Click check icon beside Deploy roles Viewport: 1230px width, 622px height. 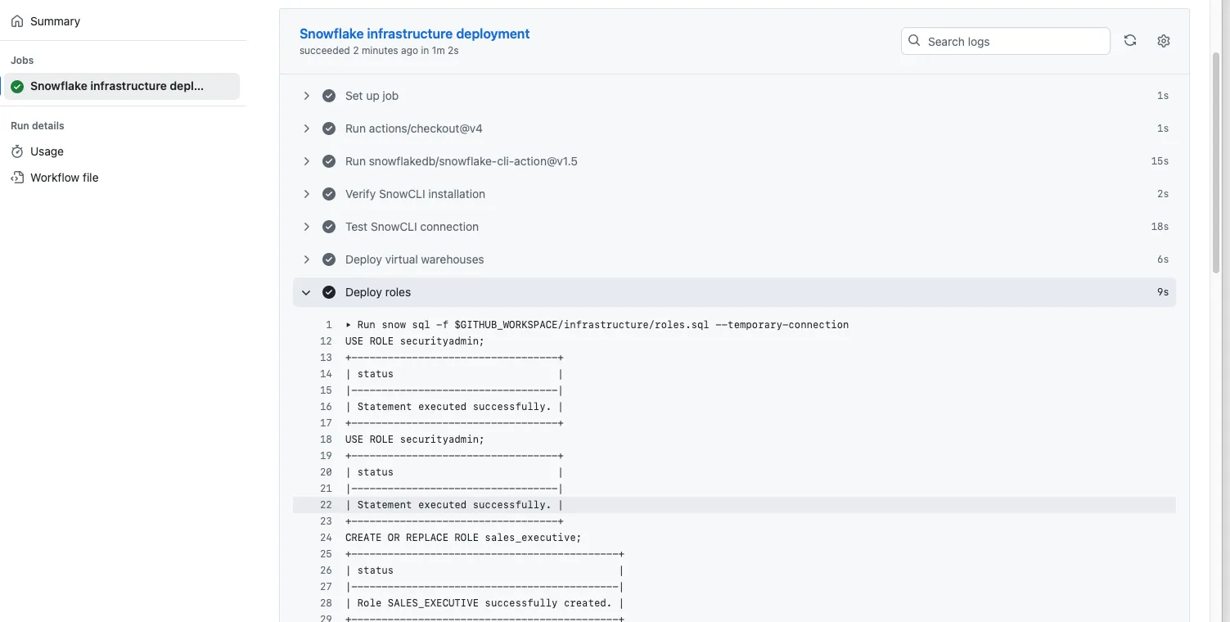[329, 292]
